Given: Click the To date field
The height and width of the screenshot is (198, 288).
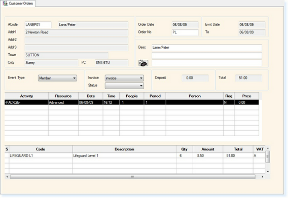Looking at the screenshot, I should tap(252, 32).
